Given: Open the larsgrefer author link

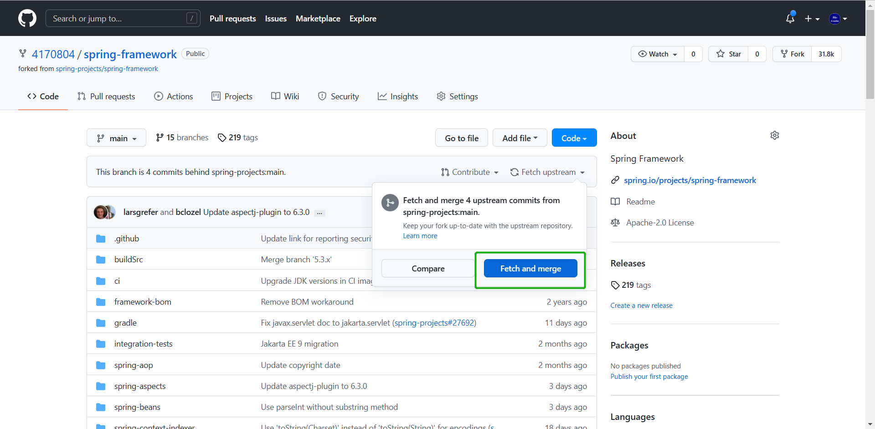Looking at the screenshot, I should click(141, 212).
